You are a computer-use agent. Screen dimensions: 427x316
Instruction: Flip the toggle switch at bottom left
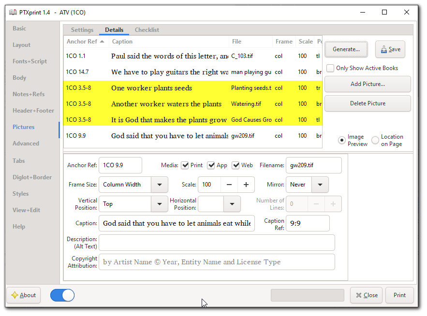coord(62,295)
